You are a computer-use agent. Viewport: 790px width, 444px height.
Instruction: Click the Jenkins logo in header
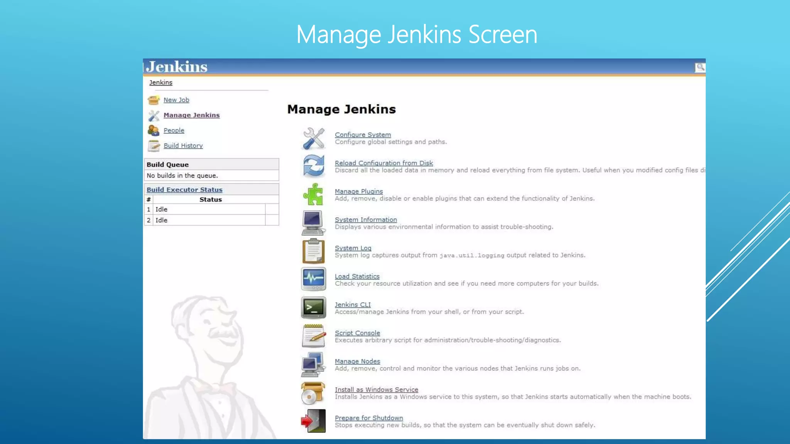[177, 67]
